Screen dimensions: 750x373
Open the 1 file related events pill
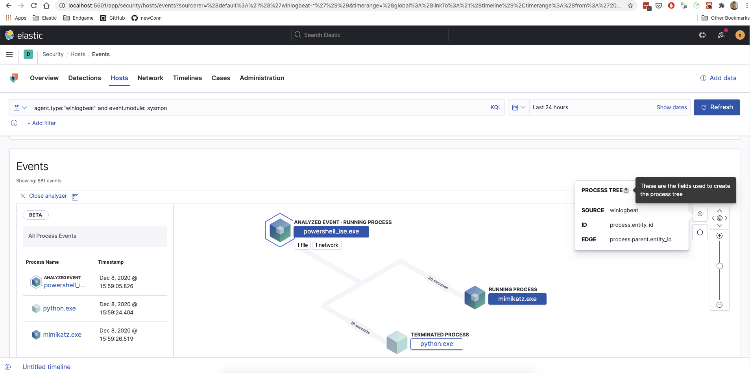303,245
